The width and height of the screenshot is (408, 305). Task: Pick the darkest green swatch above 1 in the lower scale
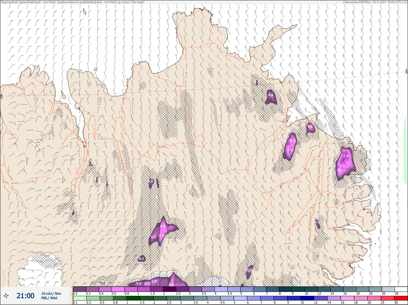coord(133,298)
